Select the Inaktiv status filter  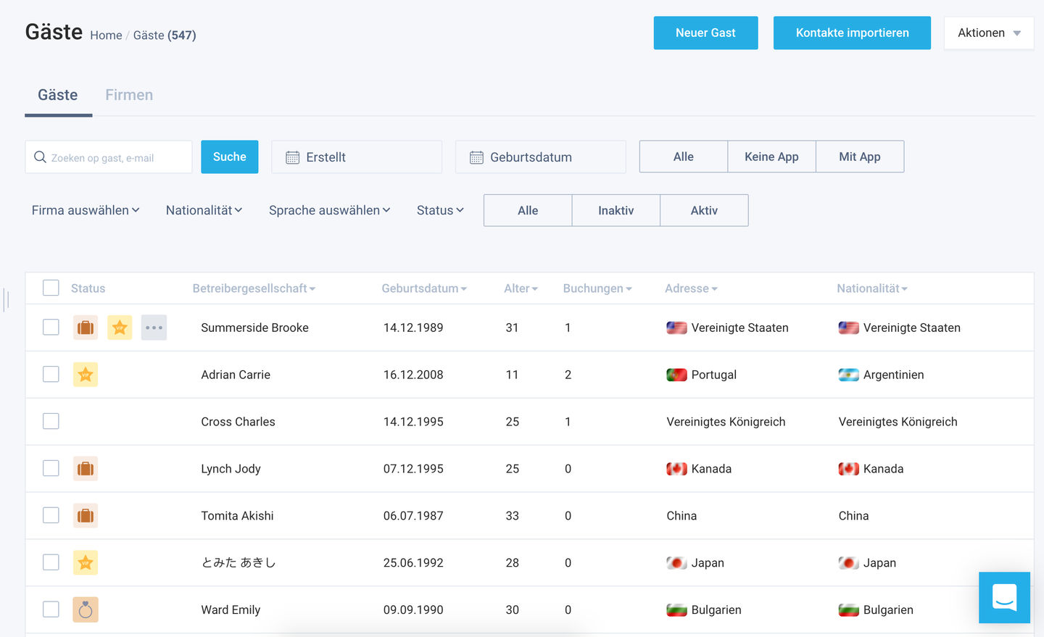(616, 210)
